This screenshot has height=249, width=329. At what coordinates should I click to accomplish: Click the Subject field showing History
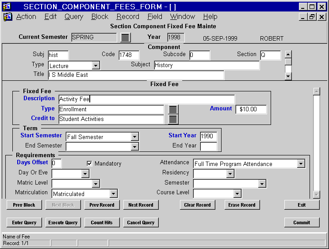[207, 65]
